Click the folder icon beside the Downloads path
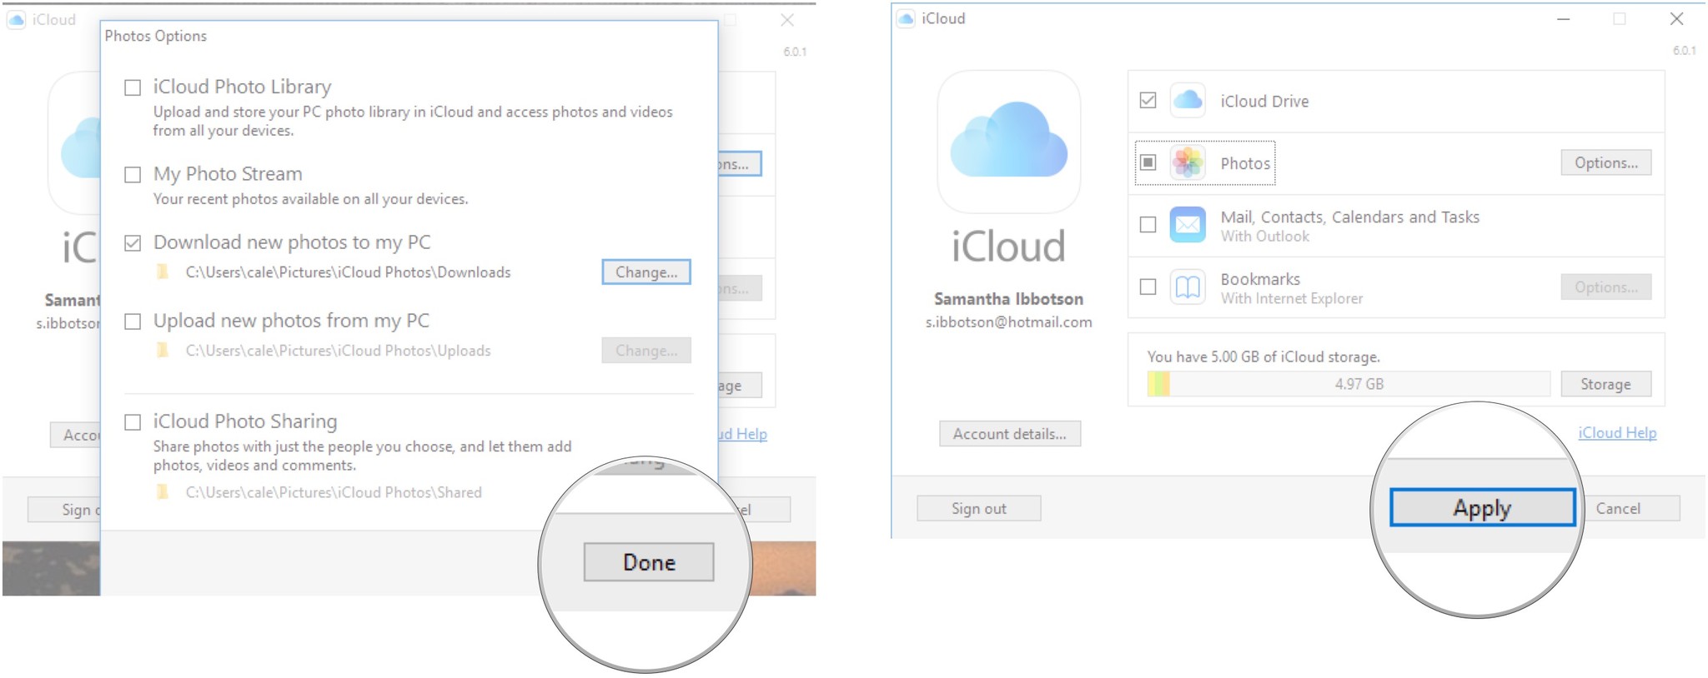1708x678 pixels. pyautogui.click(x=163, y=272)
